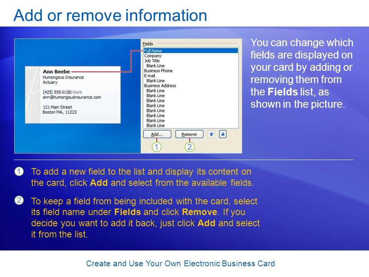
Task: Click the Add... button under Fields
Action: click(x=157, y=134)
